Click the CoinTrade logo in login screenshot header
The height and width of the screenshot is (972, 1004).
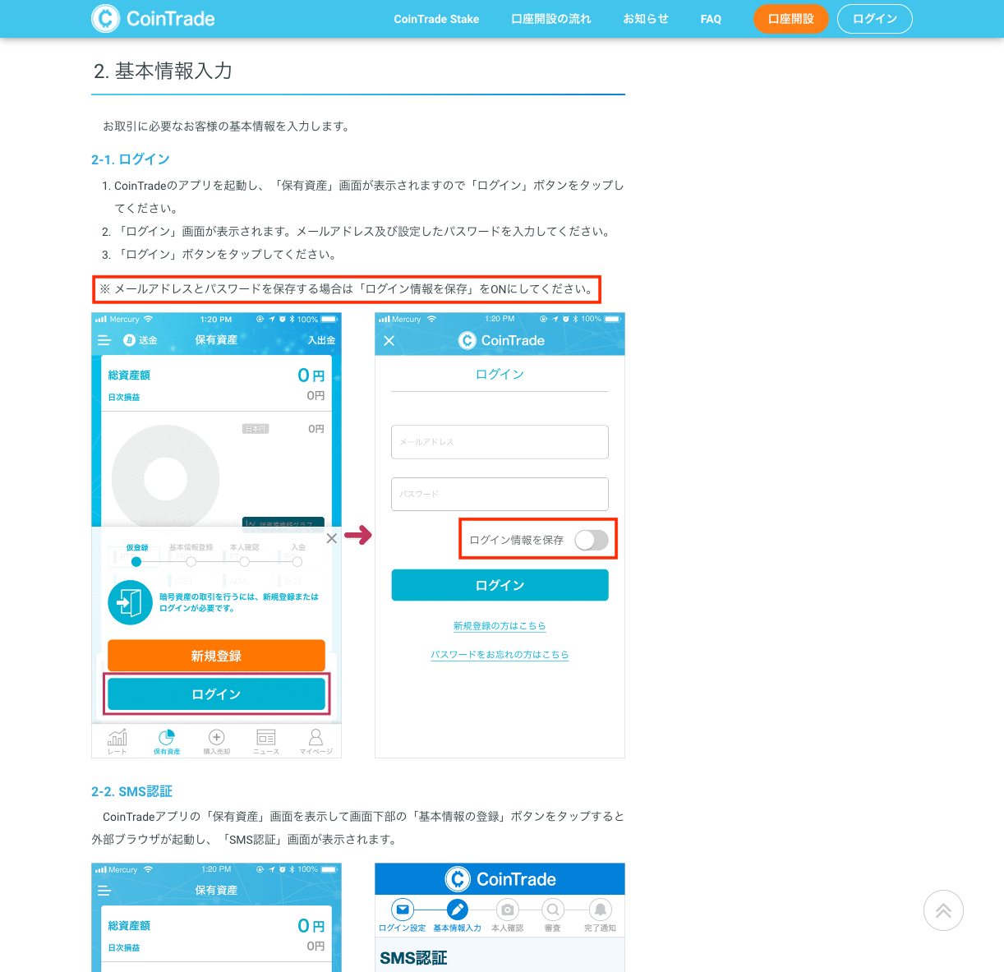pos(501,340)
